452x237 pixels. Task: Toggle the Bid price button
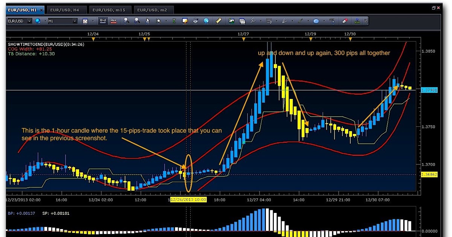(103, 21)
